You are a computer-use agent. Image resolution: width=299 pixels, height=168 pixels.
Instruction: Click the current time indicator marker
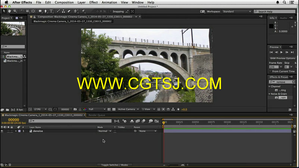[164, 123]
